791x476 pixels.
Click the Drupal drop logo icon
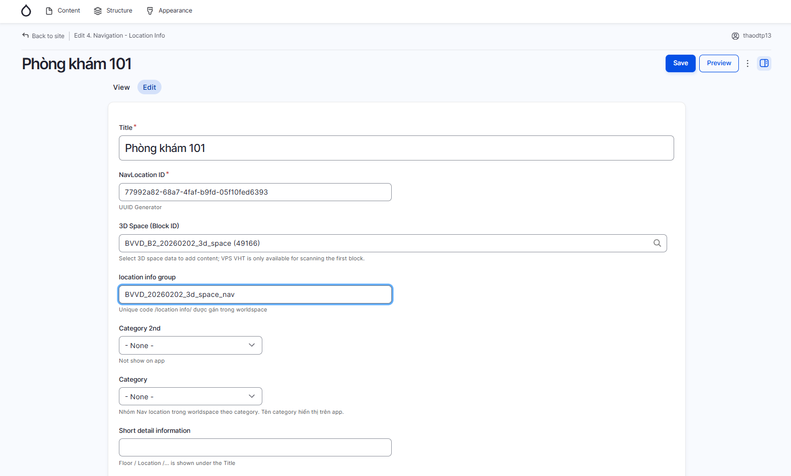26,11
